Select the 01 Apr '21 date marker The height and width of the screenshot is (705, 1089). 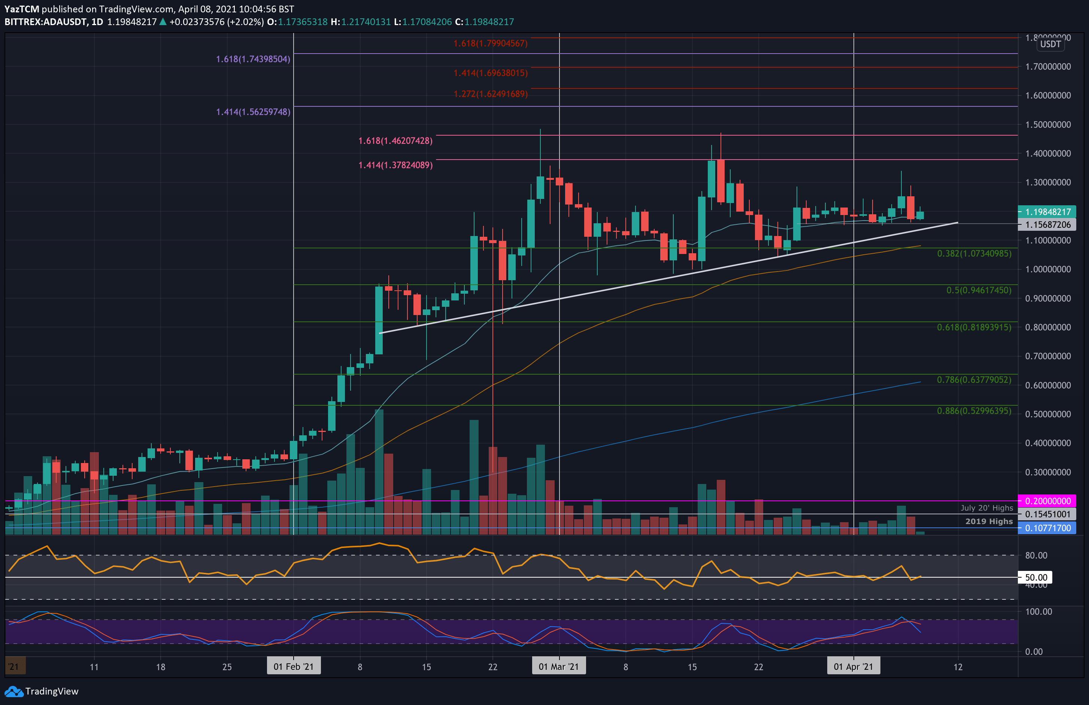(x=853, y=666)
